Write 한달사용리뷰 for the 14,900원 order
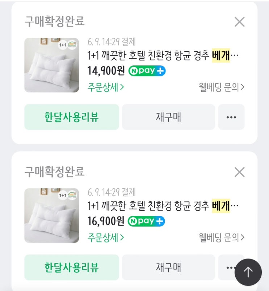 point(72,117)
